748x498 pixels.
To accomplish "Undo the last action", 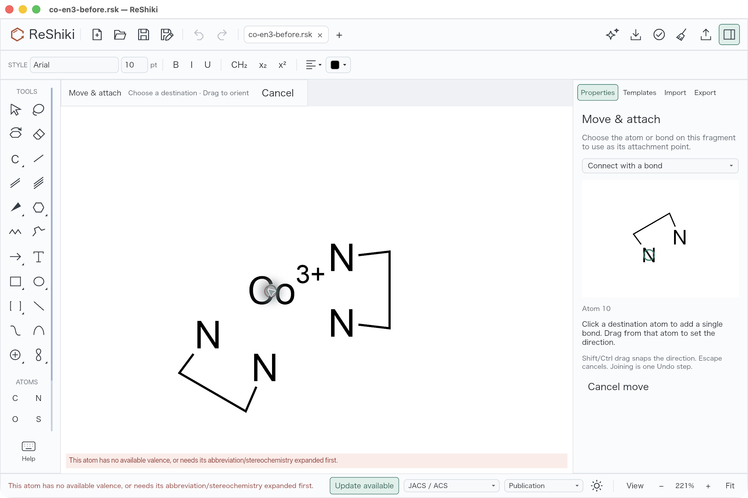I will coord(199,34).
